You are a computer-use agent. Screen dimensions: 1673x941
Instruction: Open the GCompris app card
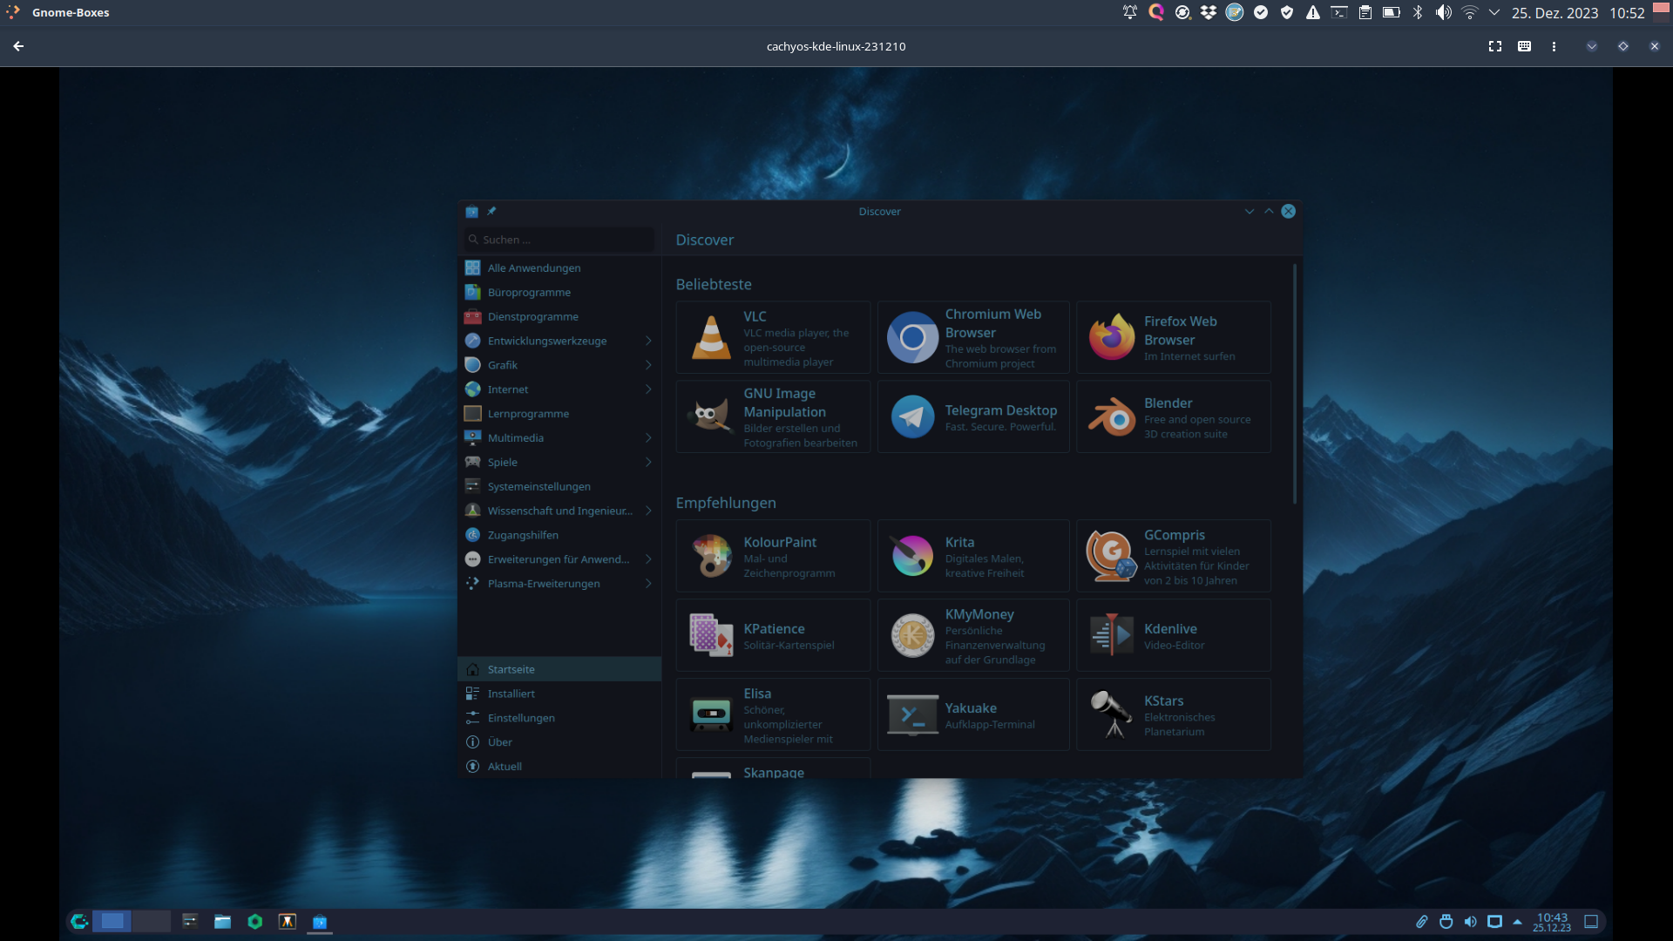pos(1173,556)
